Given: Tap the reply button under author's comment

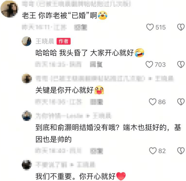Looking at the screenshot, I should [x=96, y=64].
